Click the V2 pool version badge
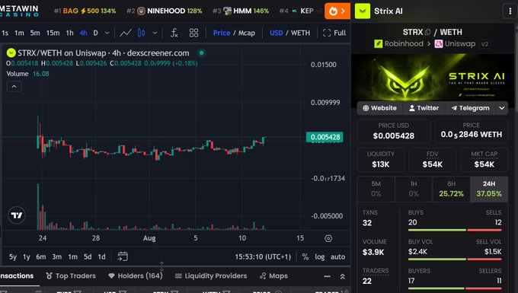This screenshot has height=293, width=518. pos(484,44)
